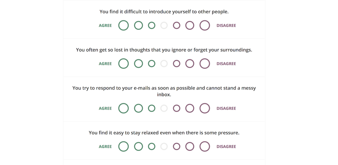Image resolution: width=338 pixels, height=165 pixels.
Task: Select neutral option for introducing yourself question
Action: 164,26
